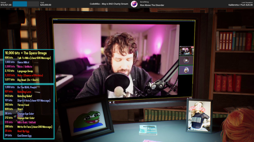Click the Be The REAL Peepo row

21,88
